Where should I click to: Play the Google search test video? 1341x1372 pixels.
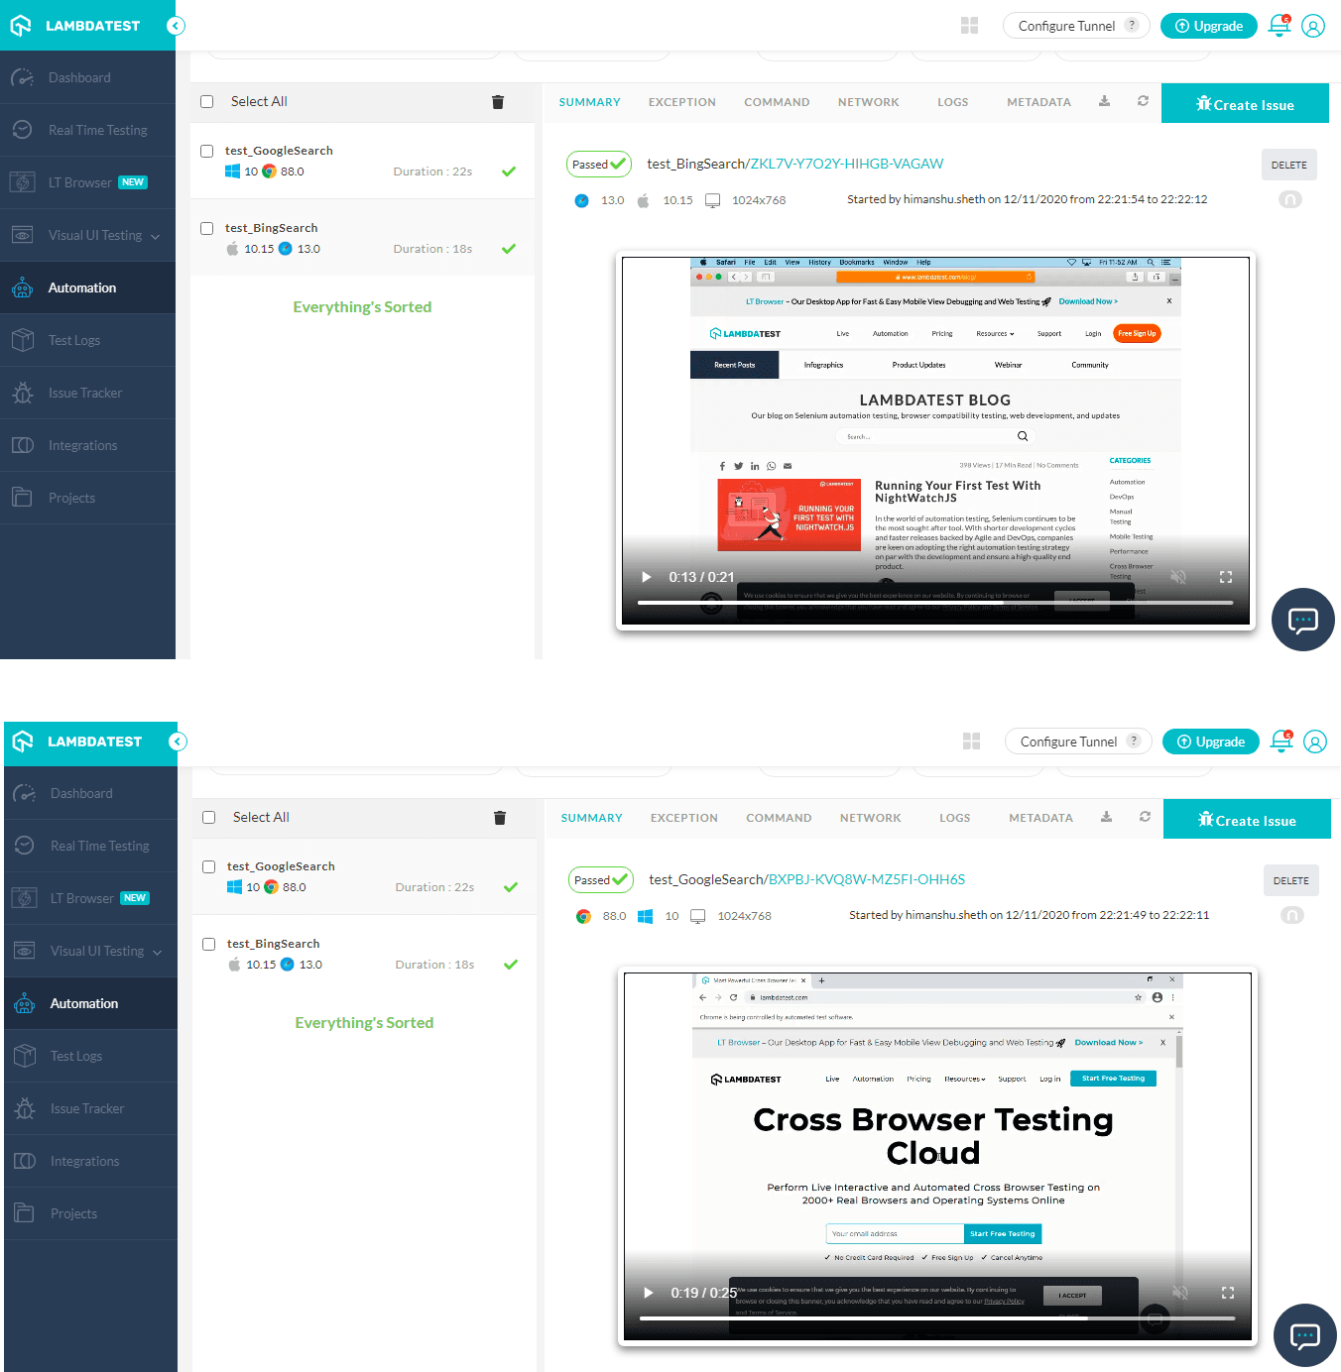point(649,1293)
